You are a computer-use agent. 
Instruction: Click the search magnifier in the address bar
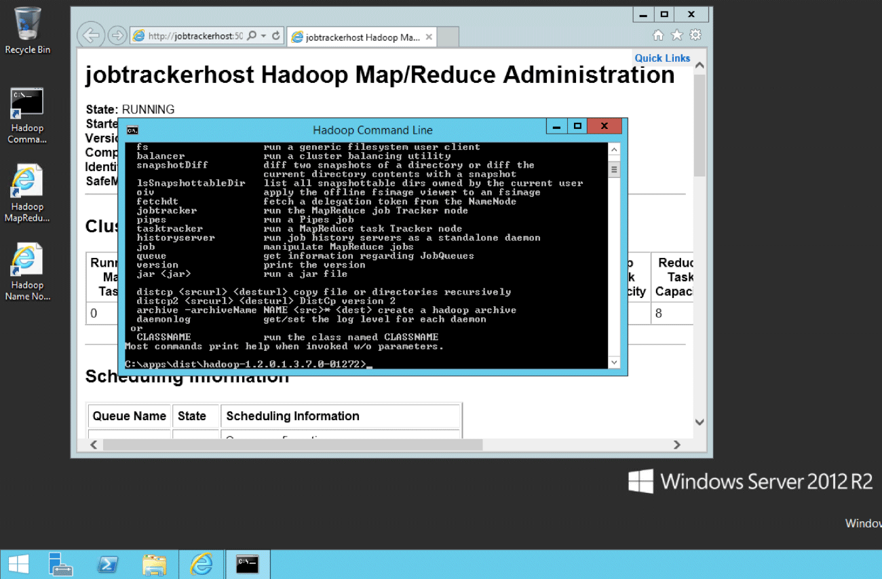click(252, 36)
